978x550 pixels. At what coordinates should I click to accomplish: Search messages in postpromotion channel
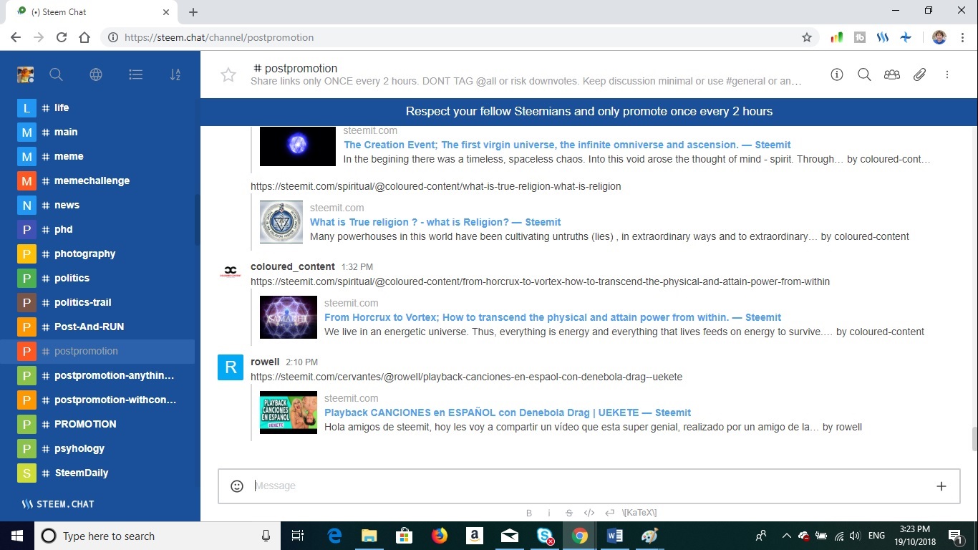coord(864,74)
